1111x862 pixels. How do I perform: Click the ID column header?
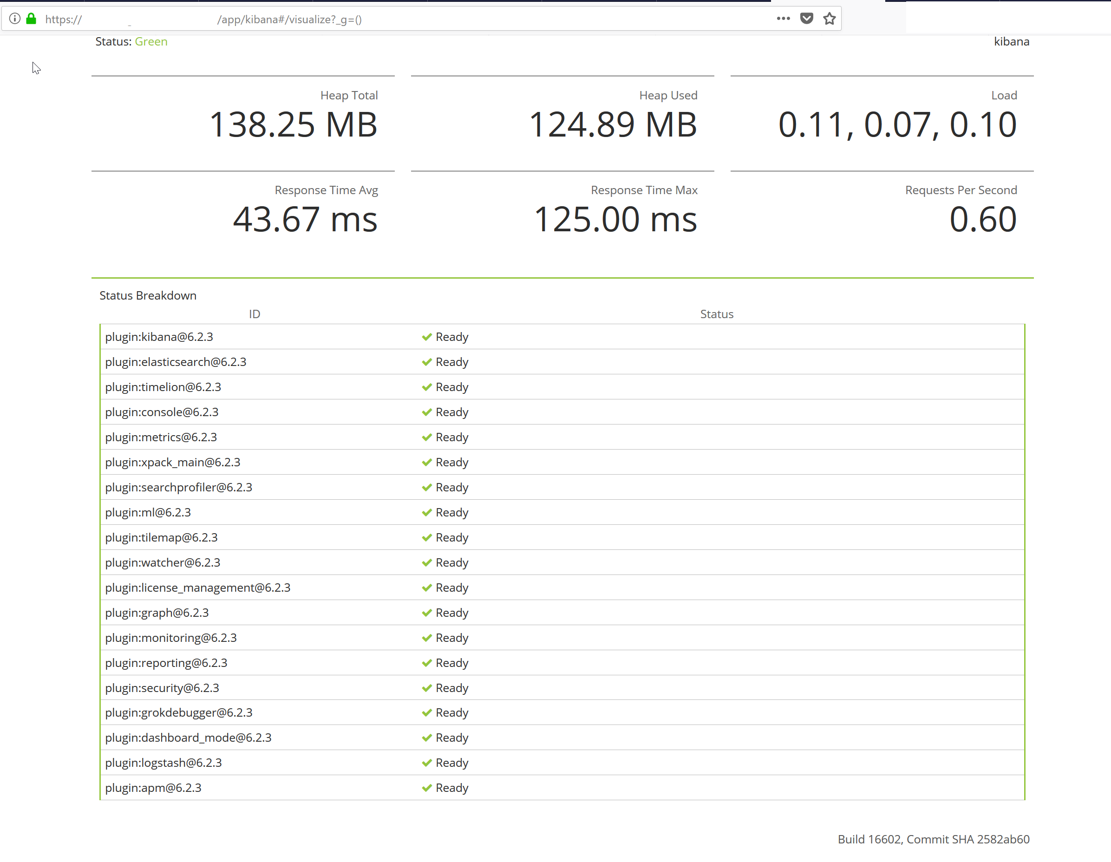[255, 314]
